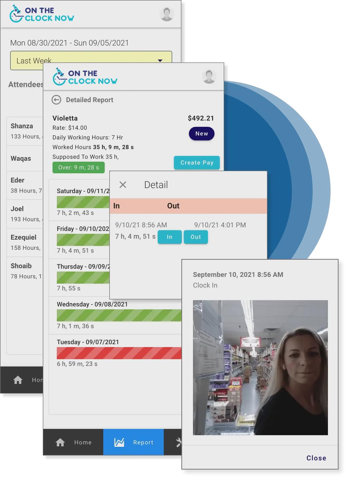Click the dropdown arrow on week selector

coord(160,61)
